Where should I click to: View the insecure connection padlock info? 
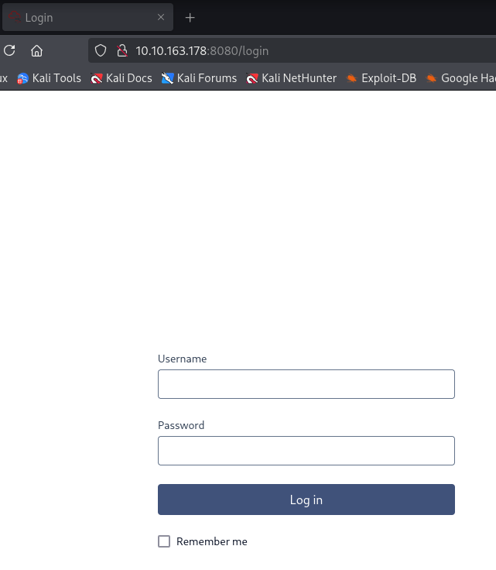coord(122,50)
